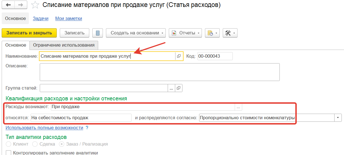Viewport: 344px width, 155px height.
Task: Click the question mark help icon
Action: pos(87,128)
